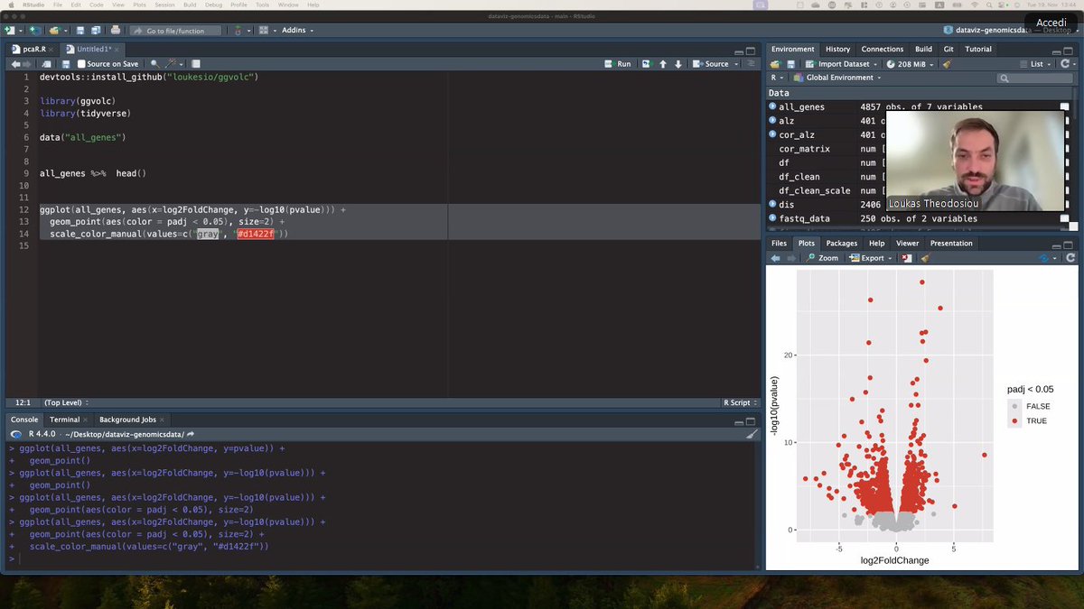
Task: Refresh the current plot in Plots pane
Action: tap(1070, 258)
